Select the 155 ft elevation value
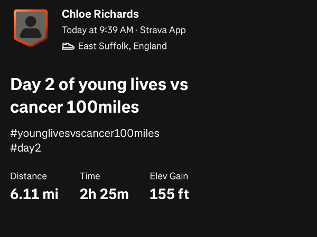Screen dimensions: 317x237 (x=169, y=194)
